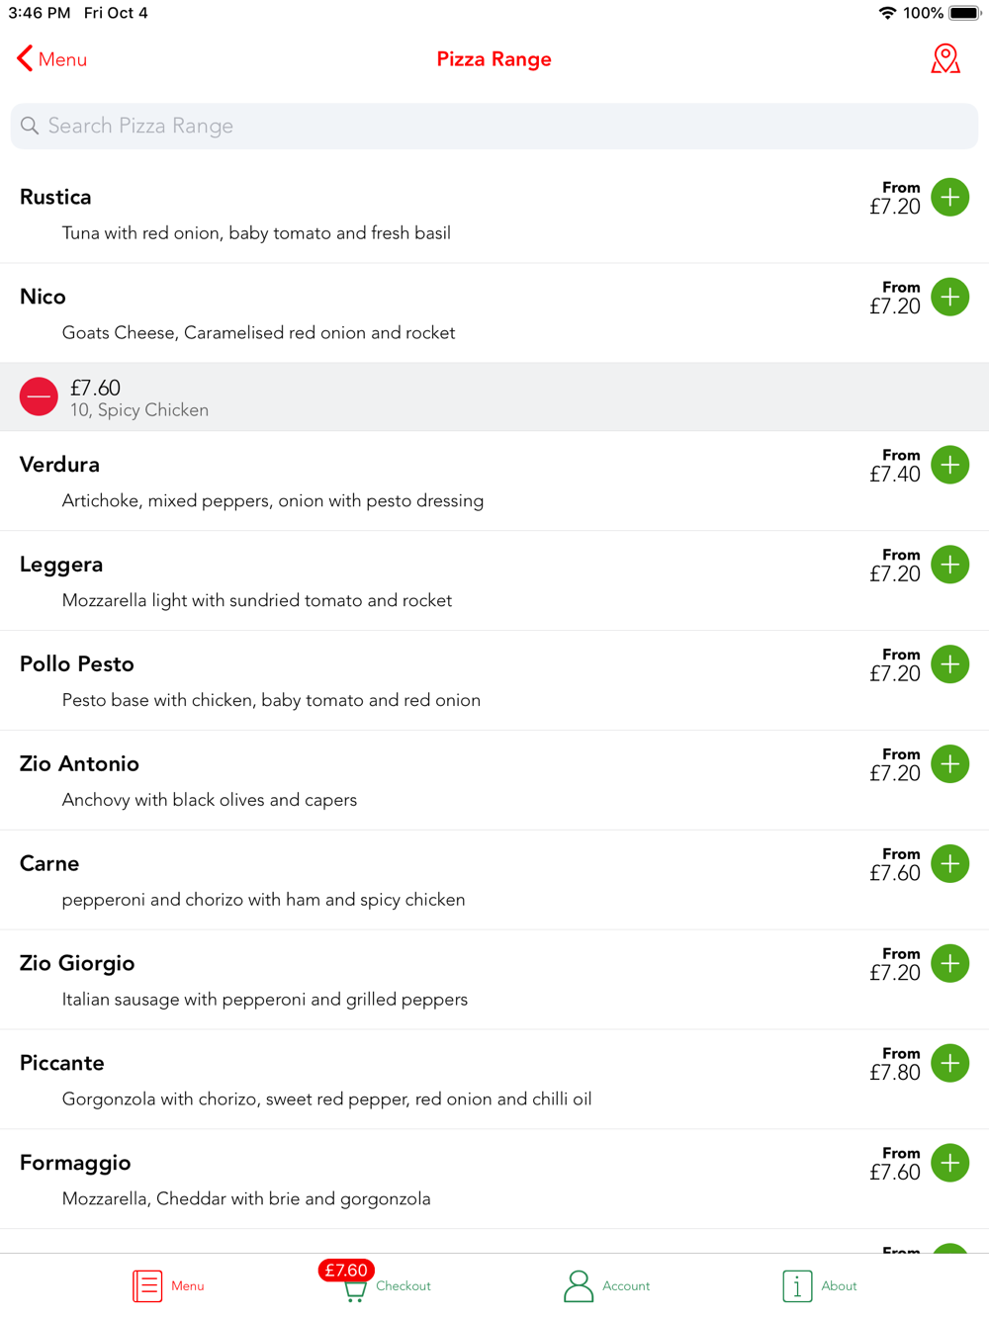Open the Account tab
Image resolution: width=989 pixels, height=1318 pixels.
[x=606, y=1285]
